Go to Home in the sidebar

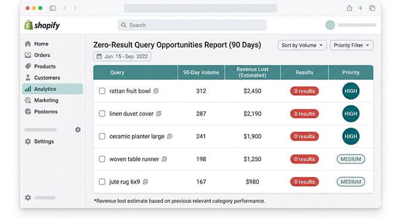[x=53, y=44]
